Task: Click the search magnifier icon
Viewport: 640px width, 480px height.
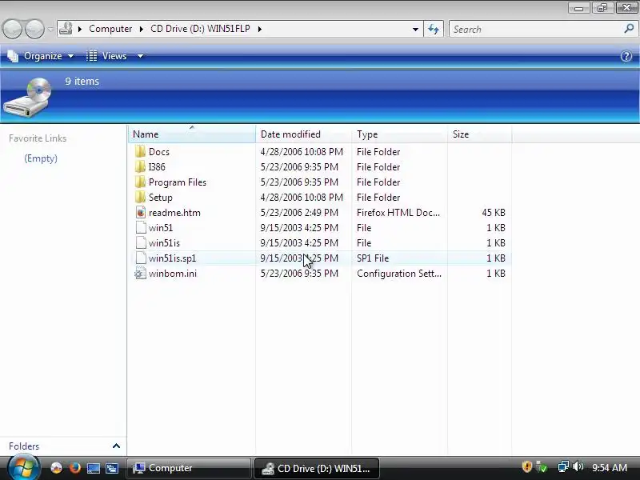Action: pos(629,29)
